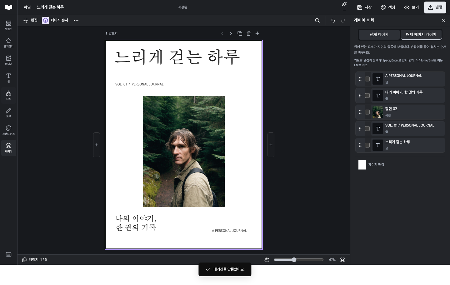
Task: Close the 레이어·배치 panel
Action: point(444,21)
